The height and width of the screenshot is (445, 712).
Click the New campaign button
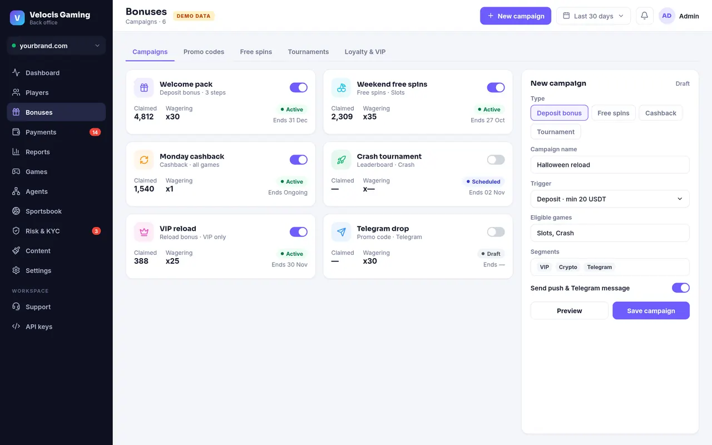[x=516, y=16]
